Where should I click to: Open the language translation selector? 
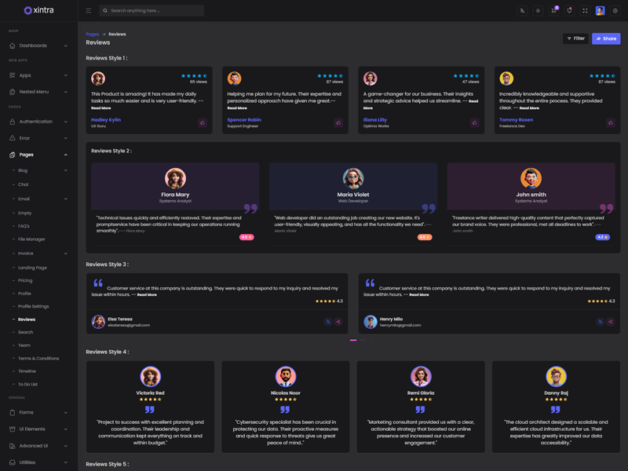522,11
